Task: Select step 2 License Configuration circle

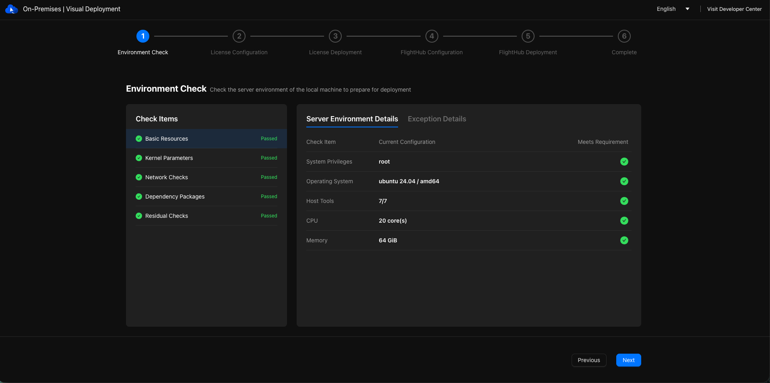Action: [239, 36]
